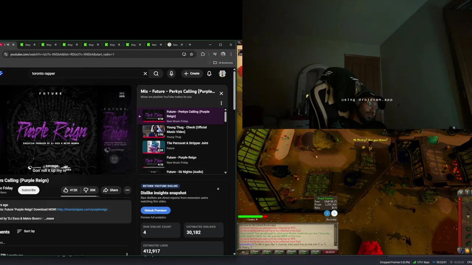Screen dimensions: 472x265
Task: Click the page scrollbar down arrow
Action: (234, 254)
